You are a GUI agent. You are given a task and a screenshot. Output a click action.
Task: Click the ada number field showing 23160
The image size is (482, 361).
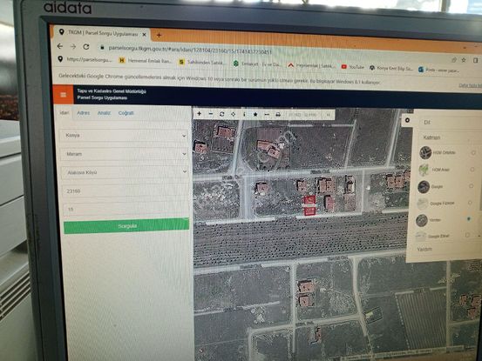click(x=126, y=191)
